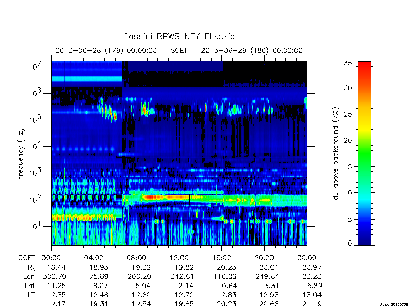Click the Lat value -3.31
Viewport: 409px width, 307px height.
pyautogui.click(x=269, y=286)
